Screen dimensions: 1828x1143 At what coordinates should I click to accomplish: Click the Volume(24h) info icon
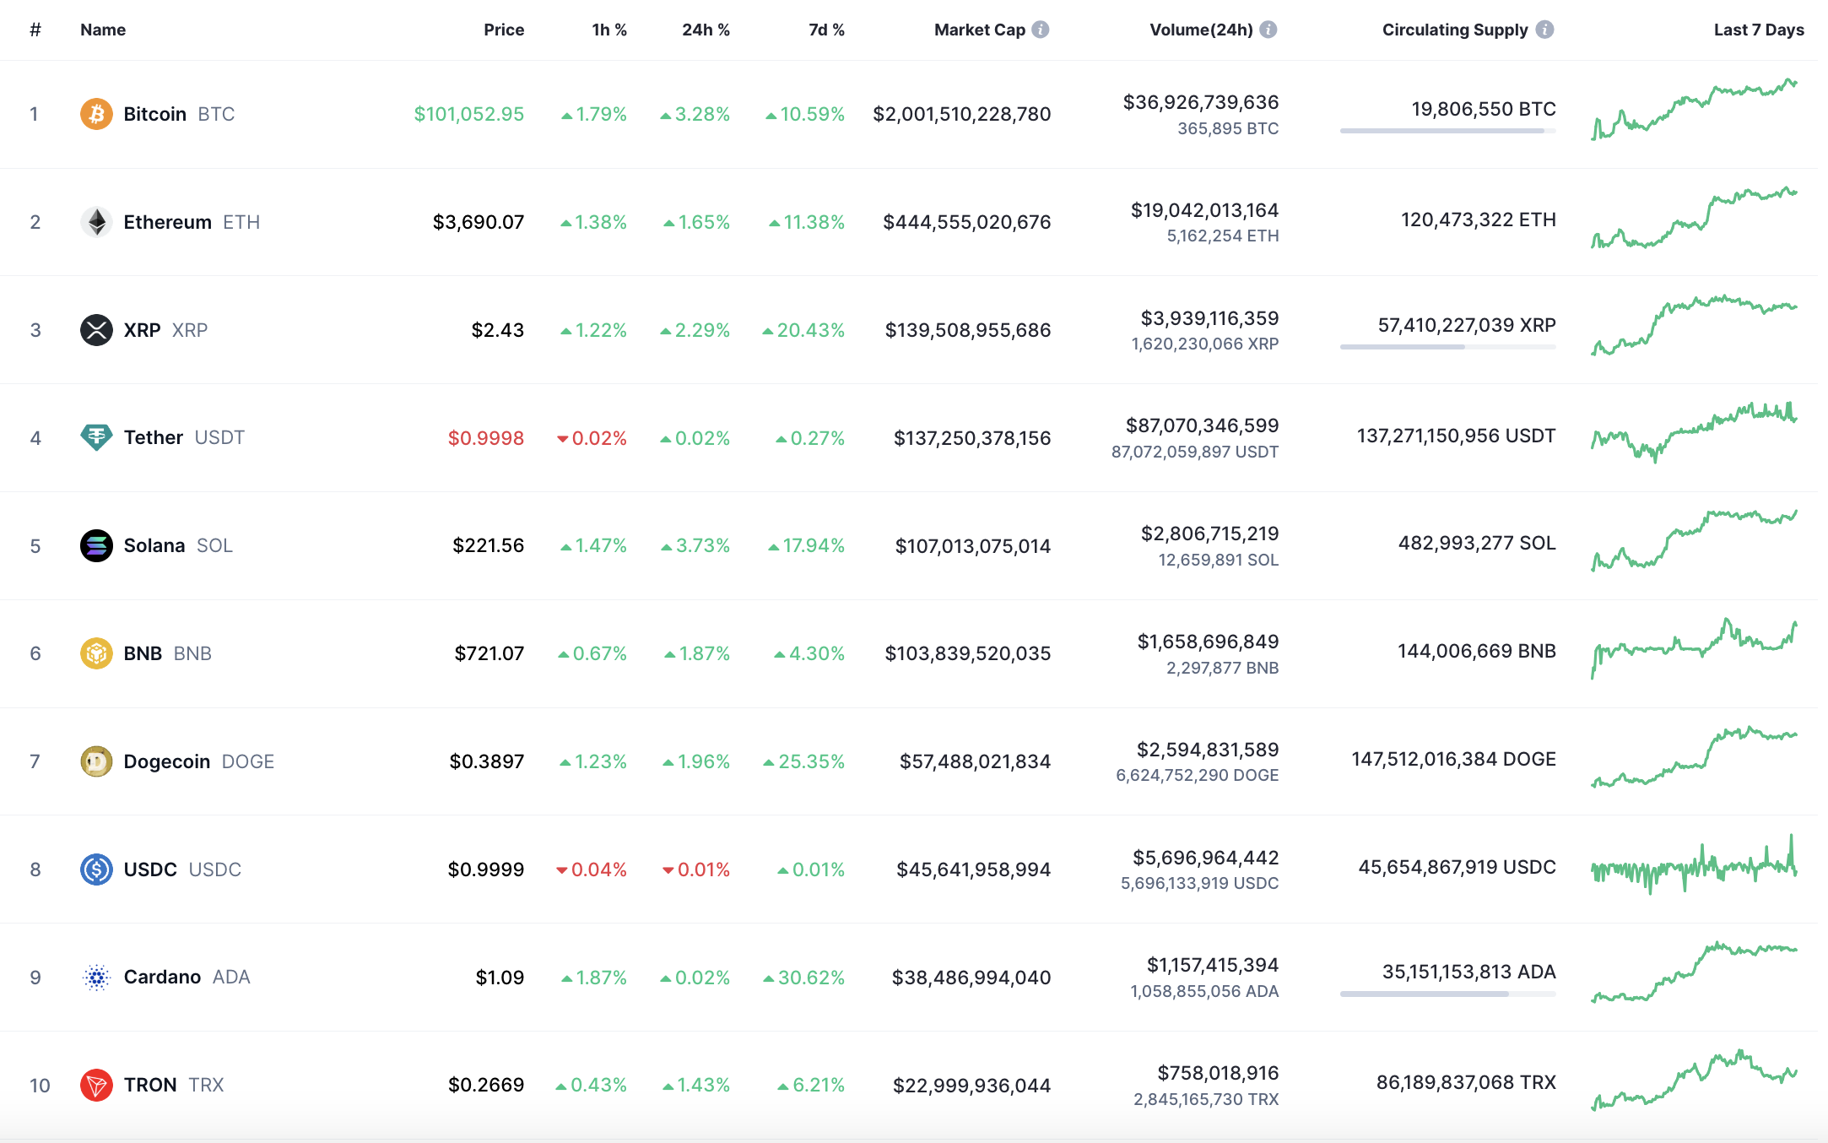point(1268,30)
